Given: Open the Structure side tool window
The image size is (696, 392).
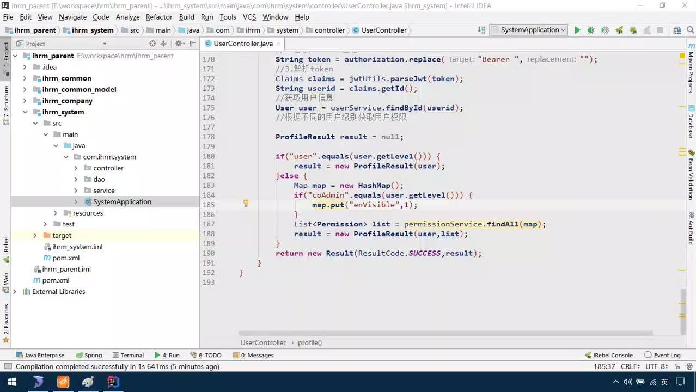Looking at the screenshot, I should (x=6, y=105).
